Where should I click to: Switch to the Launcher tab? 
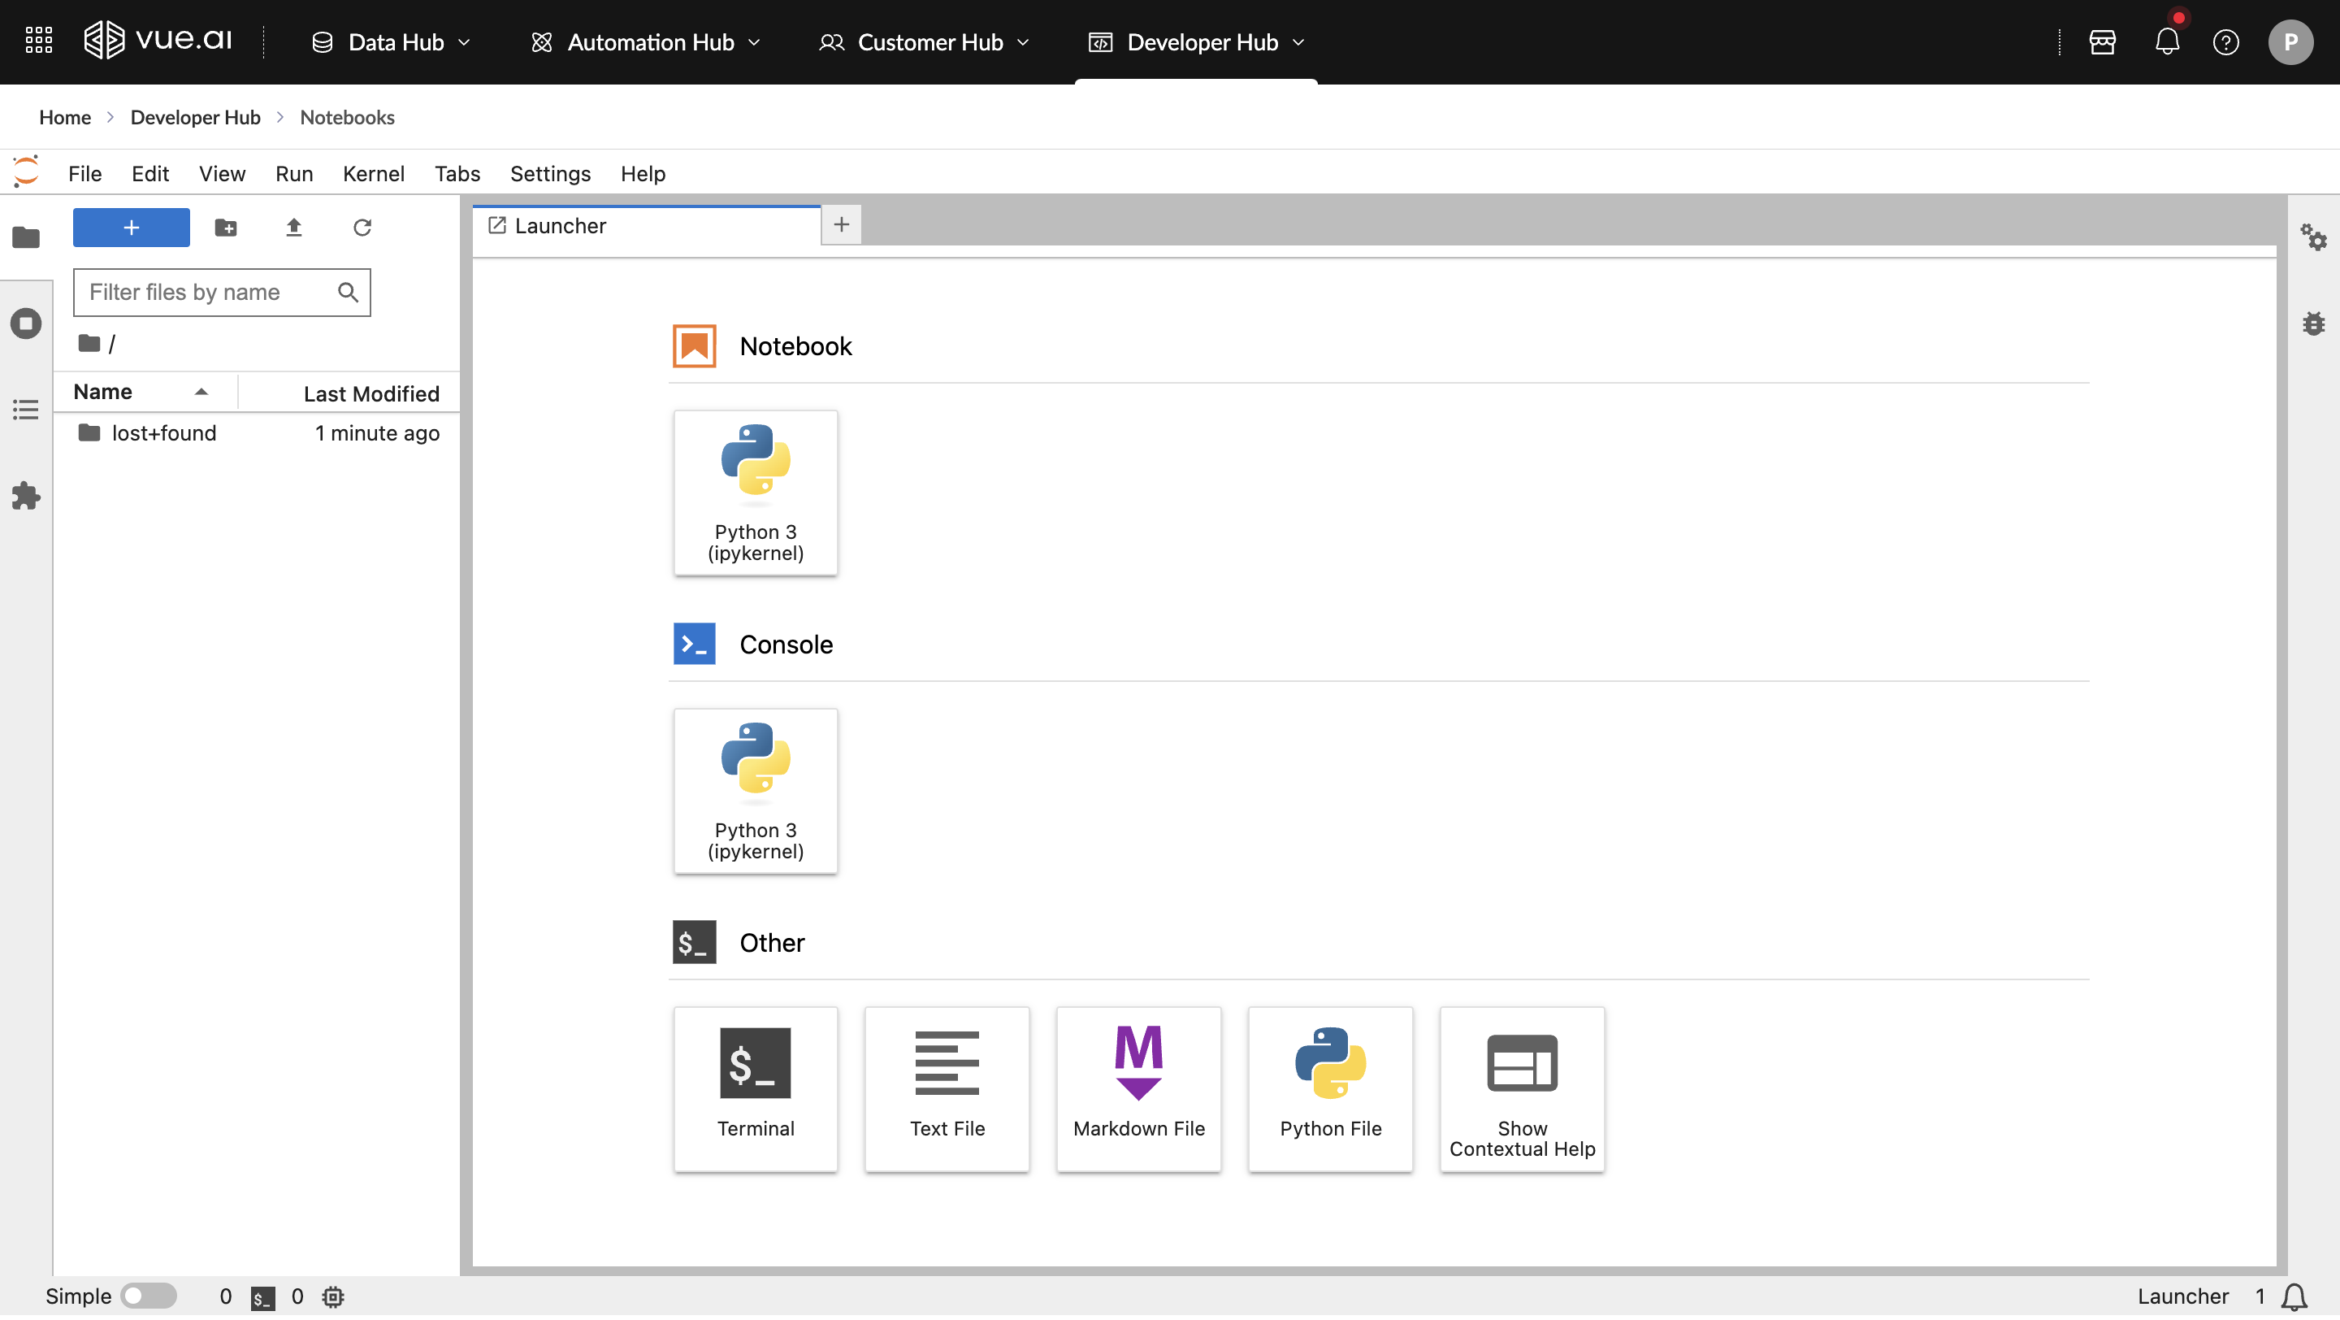point(560,225)
